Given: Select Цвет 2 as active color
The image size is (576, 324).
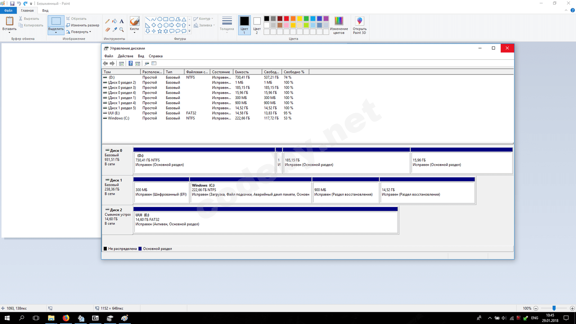Looking at the screenshot, I should (257, 25).
